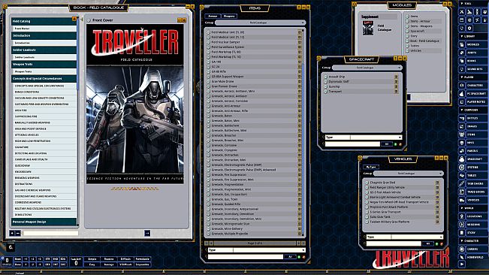Image resolution: width=489 pixels, height=275 pixels.
Task: Click the Average difficulty button
Action: [x=109, y=264]
